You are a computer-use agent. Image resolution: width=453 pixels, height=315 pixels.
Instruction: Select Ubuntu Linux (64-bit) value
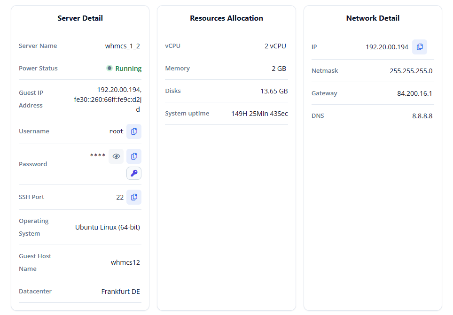[x=108, y=227]
